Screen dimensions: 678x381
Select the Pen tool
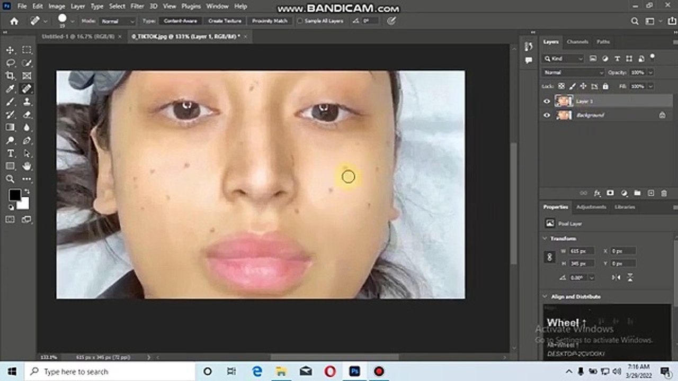coord(27,140)
